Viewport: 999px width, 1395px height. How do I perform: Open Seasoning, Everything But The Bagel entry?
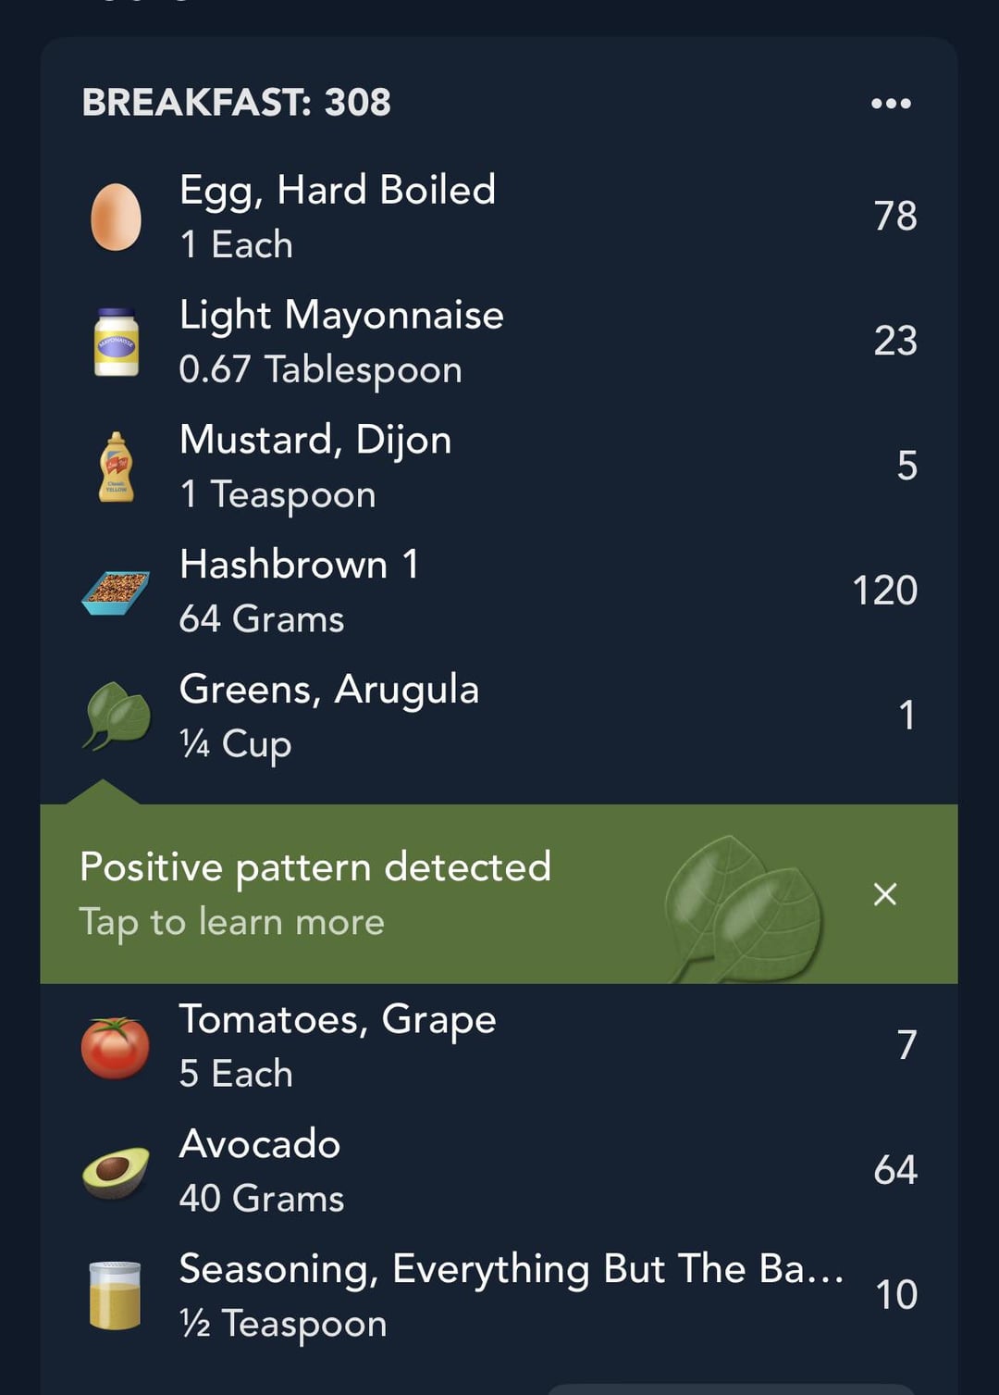click(x=499, y=1296)
